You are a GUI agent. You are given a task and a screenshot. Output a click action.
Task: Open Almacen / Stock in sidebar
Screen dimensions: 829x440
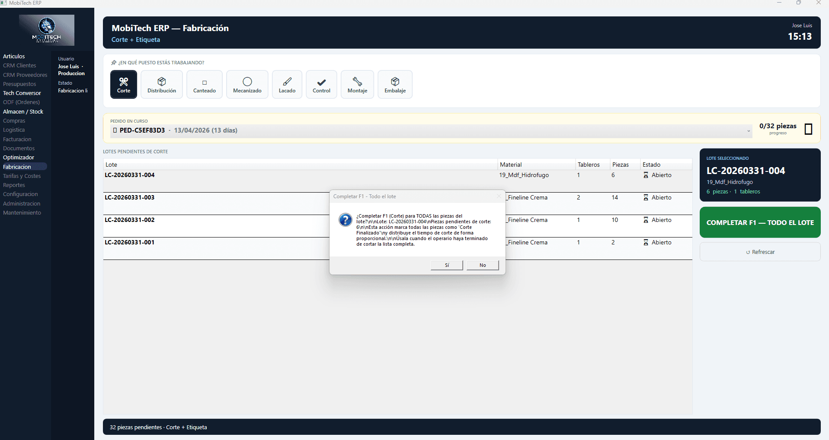pyautogui.click(x=23, y=111)
